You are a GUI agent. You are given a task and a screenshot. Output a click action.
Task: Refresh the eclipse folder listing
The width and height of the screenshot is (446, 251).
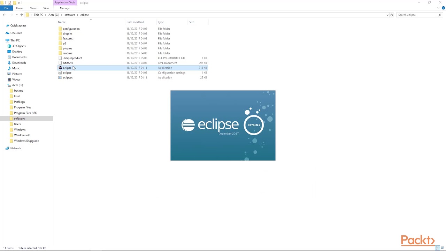tap(392, 15)
